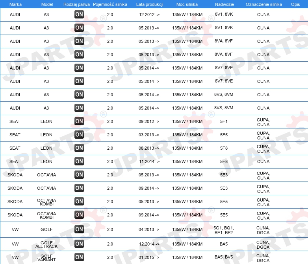
Task: Click the Model column header
Action: tap(47, 4)
